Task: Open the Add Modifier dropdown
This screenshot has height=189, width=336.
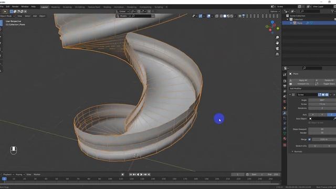Action: [312, 89]
